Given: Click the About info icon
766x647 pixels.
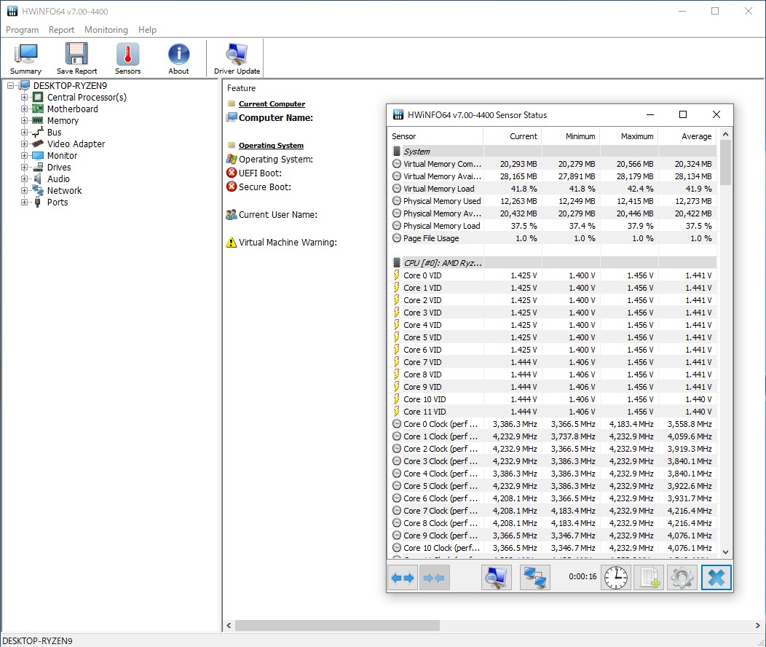Looking at the screenshot, I should (x=178, y=58).
